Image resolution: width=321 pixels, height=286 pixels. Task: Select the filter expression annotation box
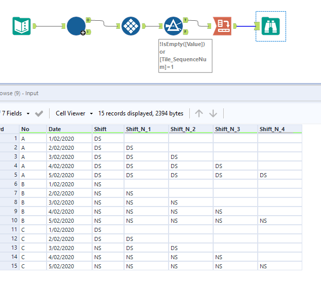pos(185,56)
